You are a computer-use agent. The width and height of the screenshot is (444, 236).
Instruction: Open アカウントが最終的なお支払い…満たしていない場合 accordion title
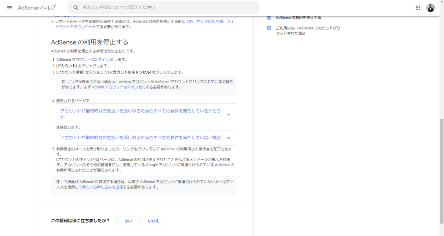[141, 137]
